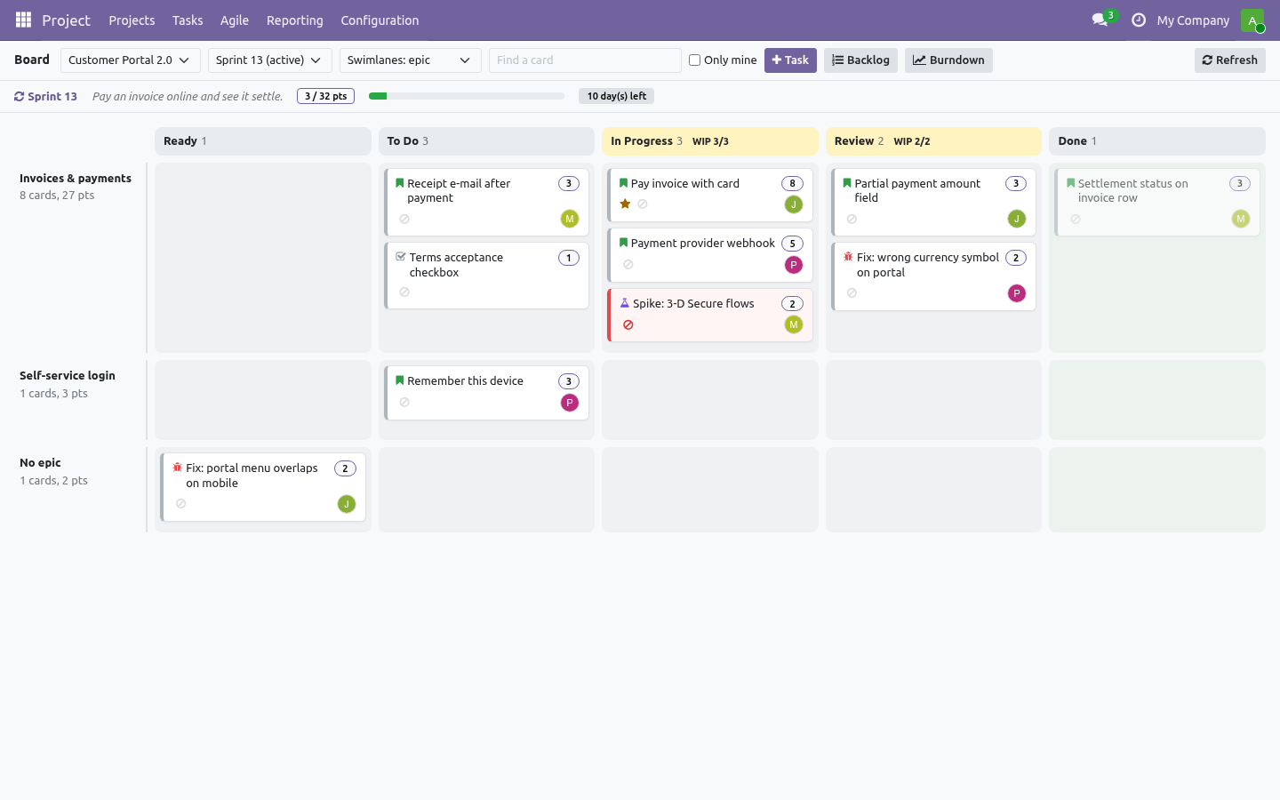Click the In Progress column header
This screenshot has height=800, width=1280.
tap(709, 141)
